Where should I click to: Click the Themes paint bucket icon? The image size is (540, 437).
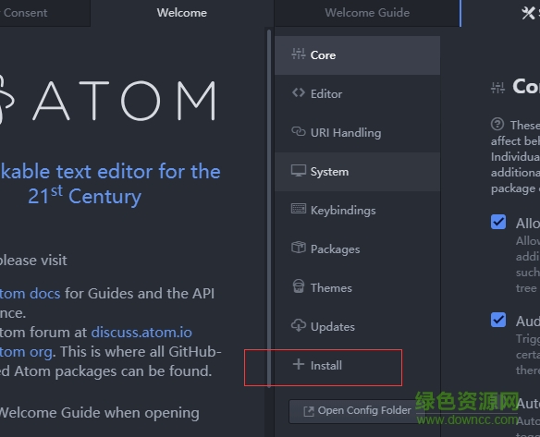tap(299, 286)
